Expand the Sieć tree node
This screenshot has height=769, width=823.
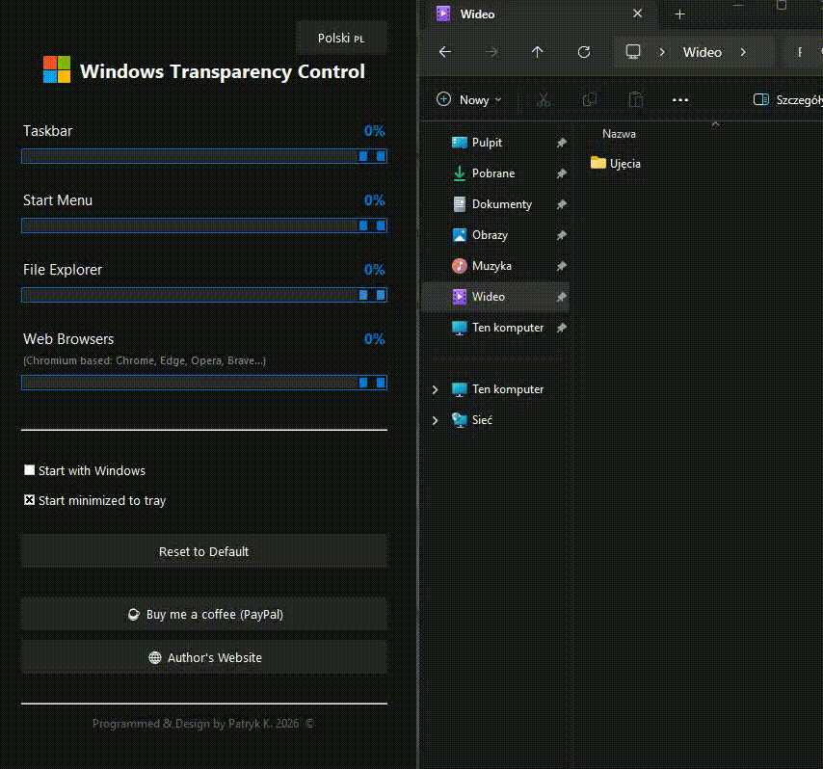tap(435, 419)
